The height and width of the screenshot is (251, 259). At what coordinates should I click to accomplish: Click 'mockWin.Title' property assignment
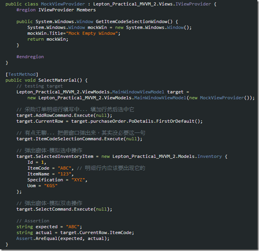click(45, 33)
